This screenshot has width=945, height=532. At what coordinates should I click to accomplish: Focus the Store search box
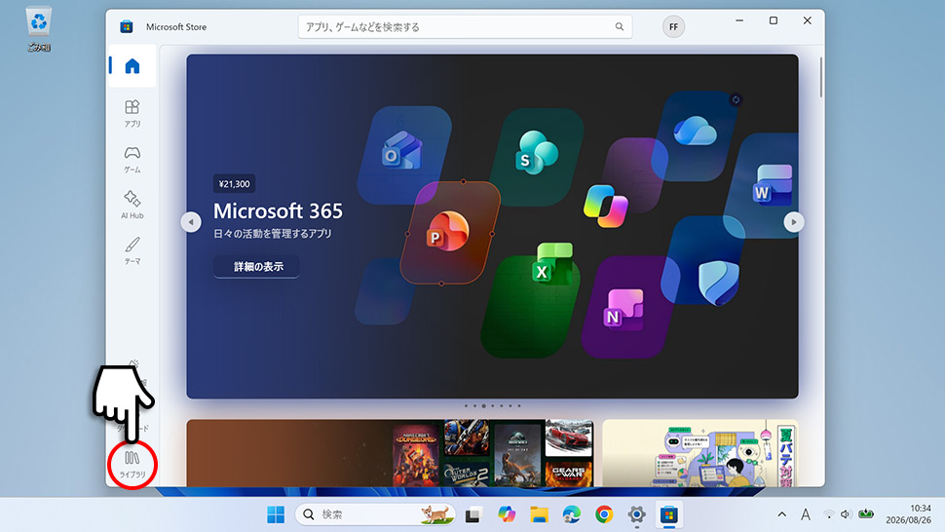(x=465, y=26)
